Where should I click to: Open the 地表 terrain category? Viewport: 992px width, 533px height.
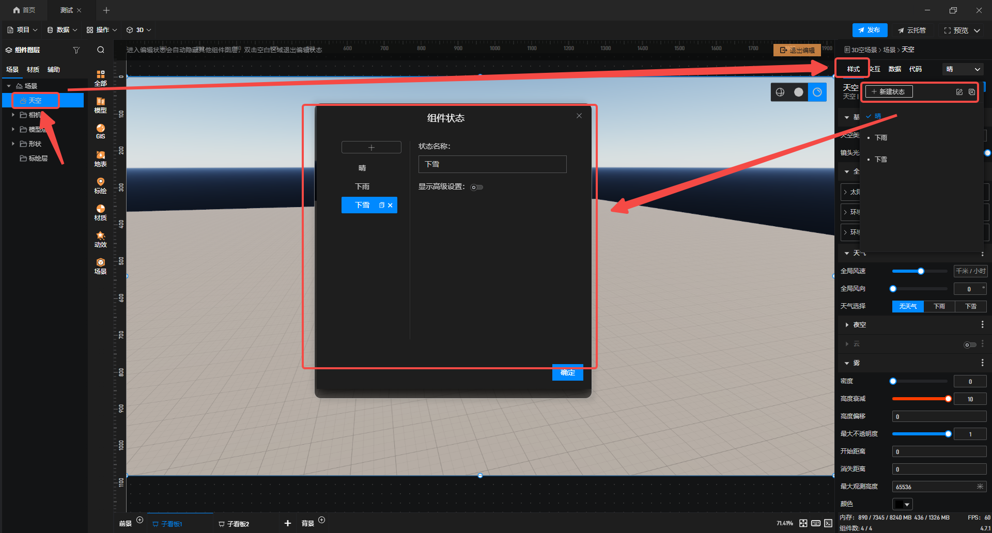point(100,159)
